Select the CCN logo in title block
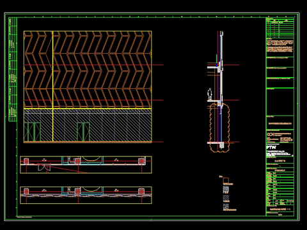This screenshot has height=230, width=307. tap(270, 135)
